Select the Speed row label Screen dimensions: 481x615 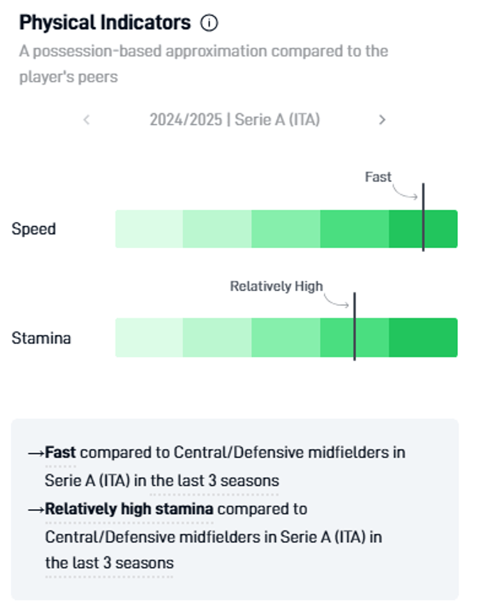click(33, 229)
